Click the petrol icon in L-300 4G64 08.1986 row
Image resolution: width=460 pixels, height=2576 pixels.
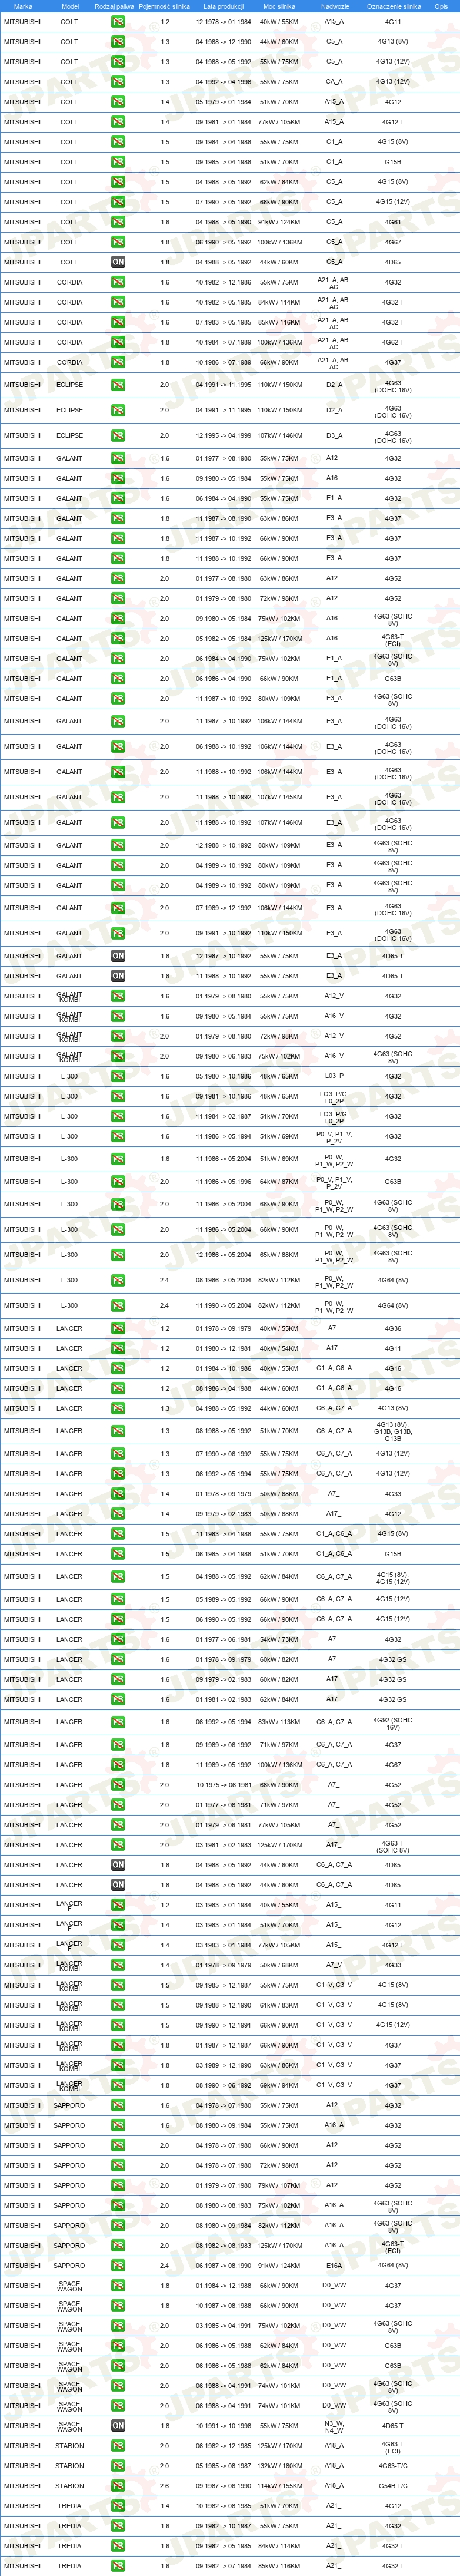[x=118, y=1280]
